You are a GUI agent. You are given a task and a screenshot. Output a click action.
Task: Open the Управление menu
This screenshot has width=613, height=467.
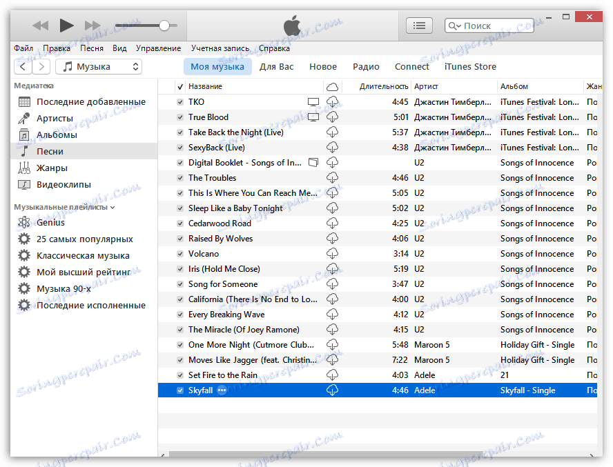tap(158, 48)
